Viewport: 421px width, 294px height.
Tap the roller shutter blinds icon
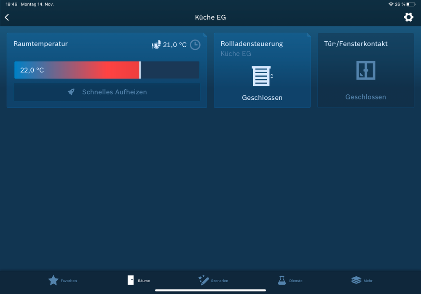point(261,76)
